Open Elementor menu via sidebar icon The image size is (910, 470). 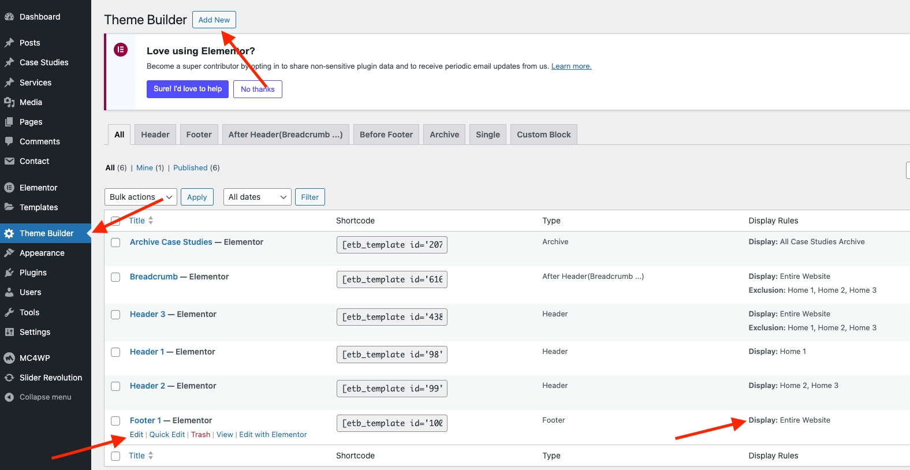point(9,188)
